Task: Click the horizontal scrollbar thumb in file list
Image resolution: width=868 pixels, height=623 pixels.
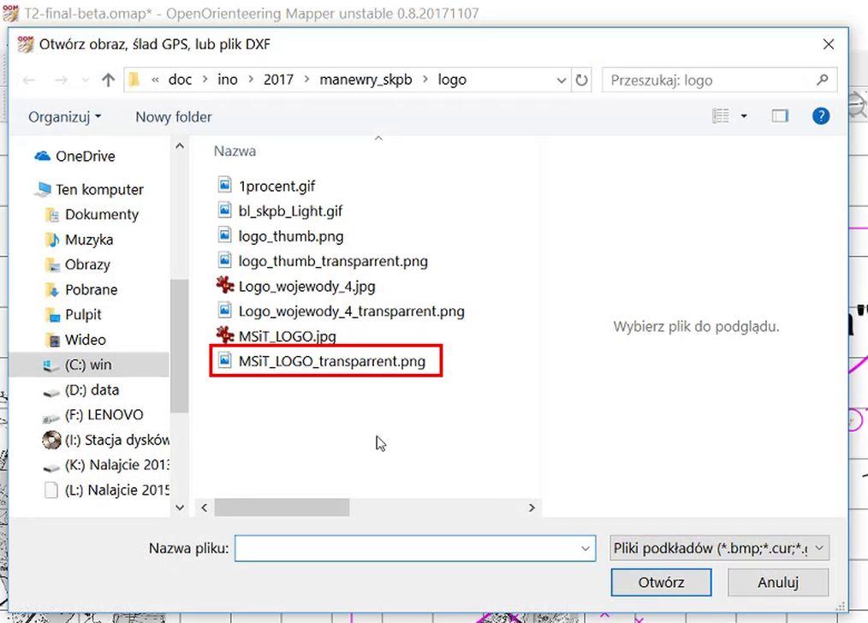Action: (x=282, y=507)
